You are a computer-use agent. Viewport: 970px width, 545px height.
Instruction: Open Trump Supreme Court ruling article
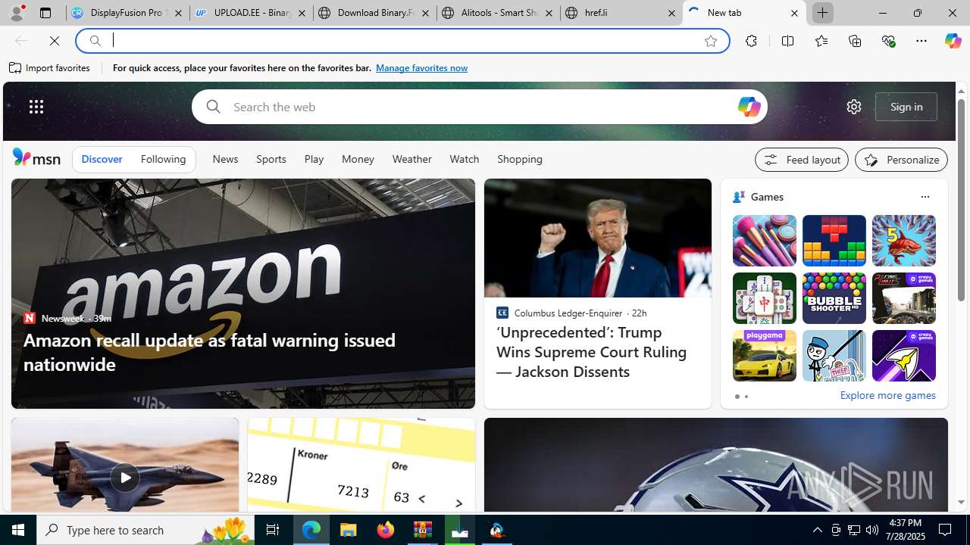592,352
